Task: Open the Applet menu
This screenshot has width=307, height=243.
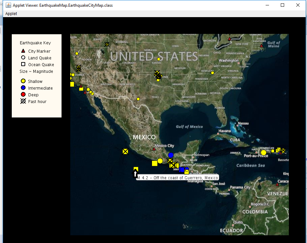Action: [11, 14]
